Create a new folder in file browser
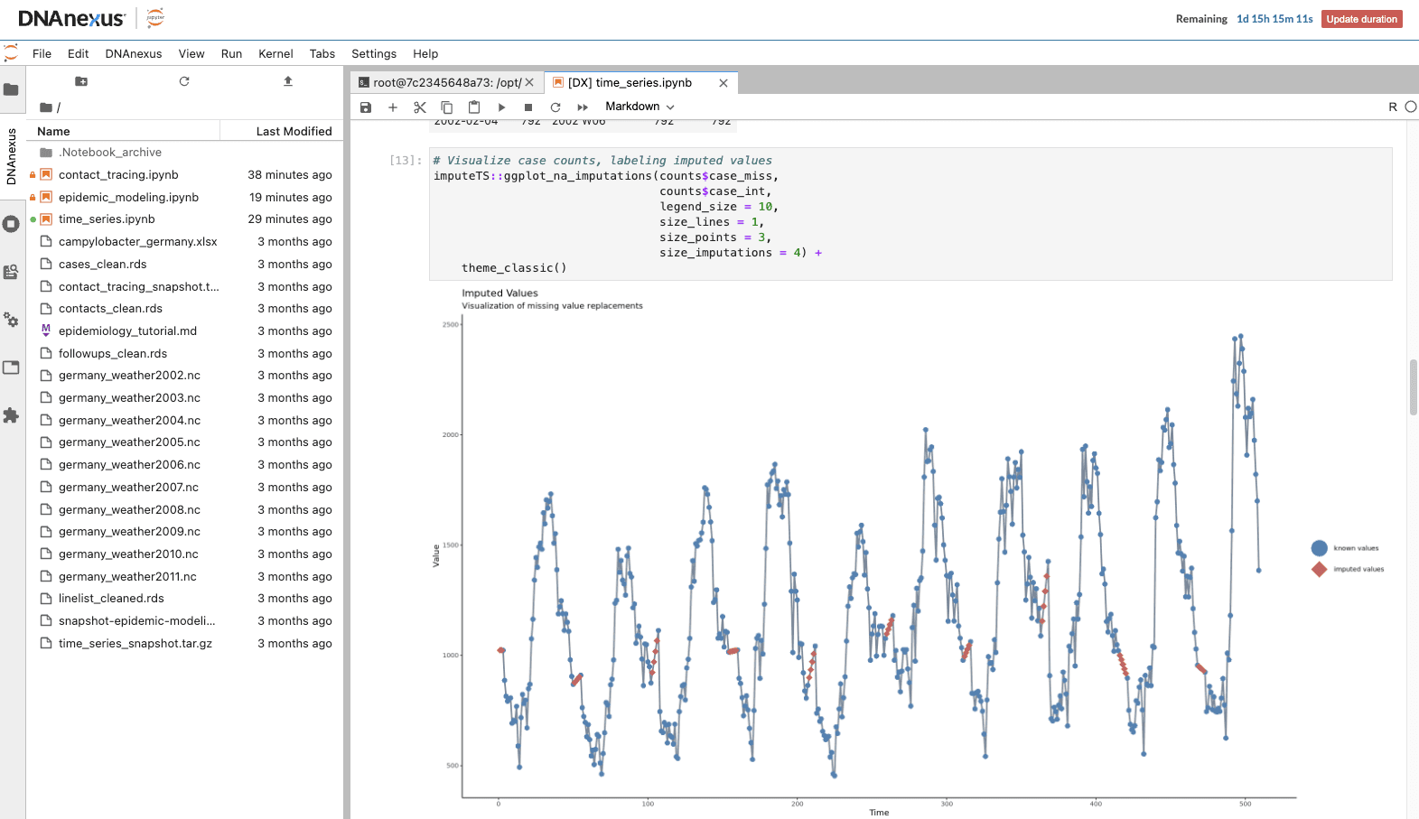The width and height of the screenshot is (1419, 819). (81, 81)
